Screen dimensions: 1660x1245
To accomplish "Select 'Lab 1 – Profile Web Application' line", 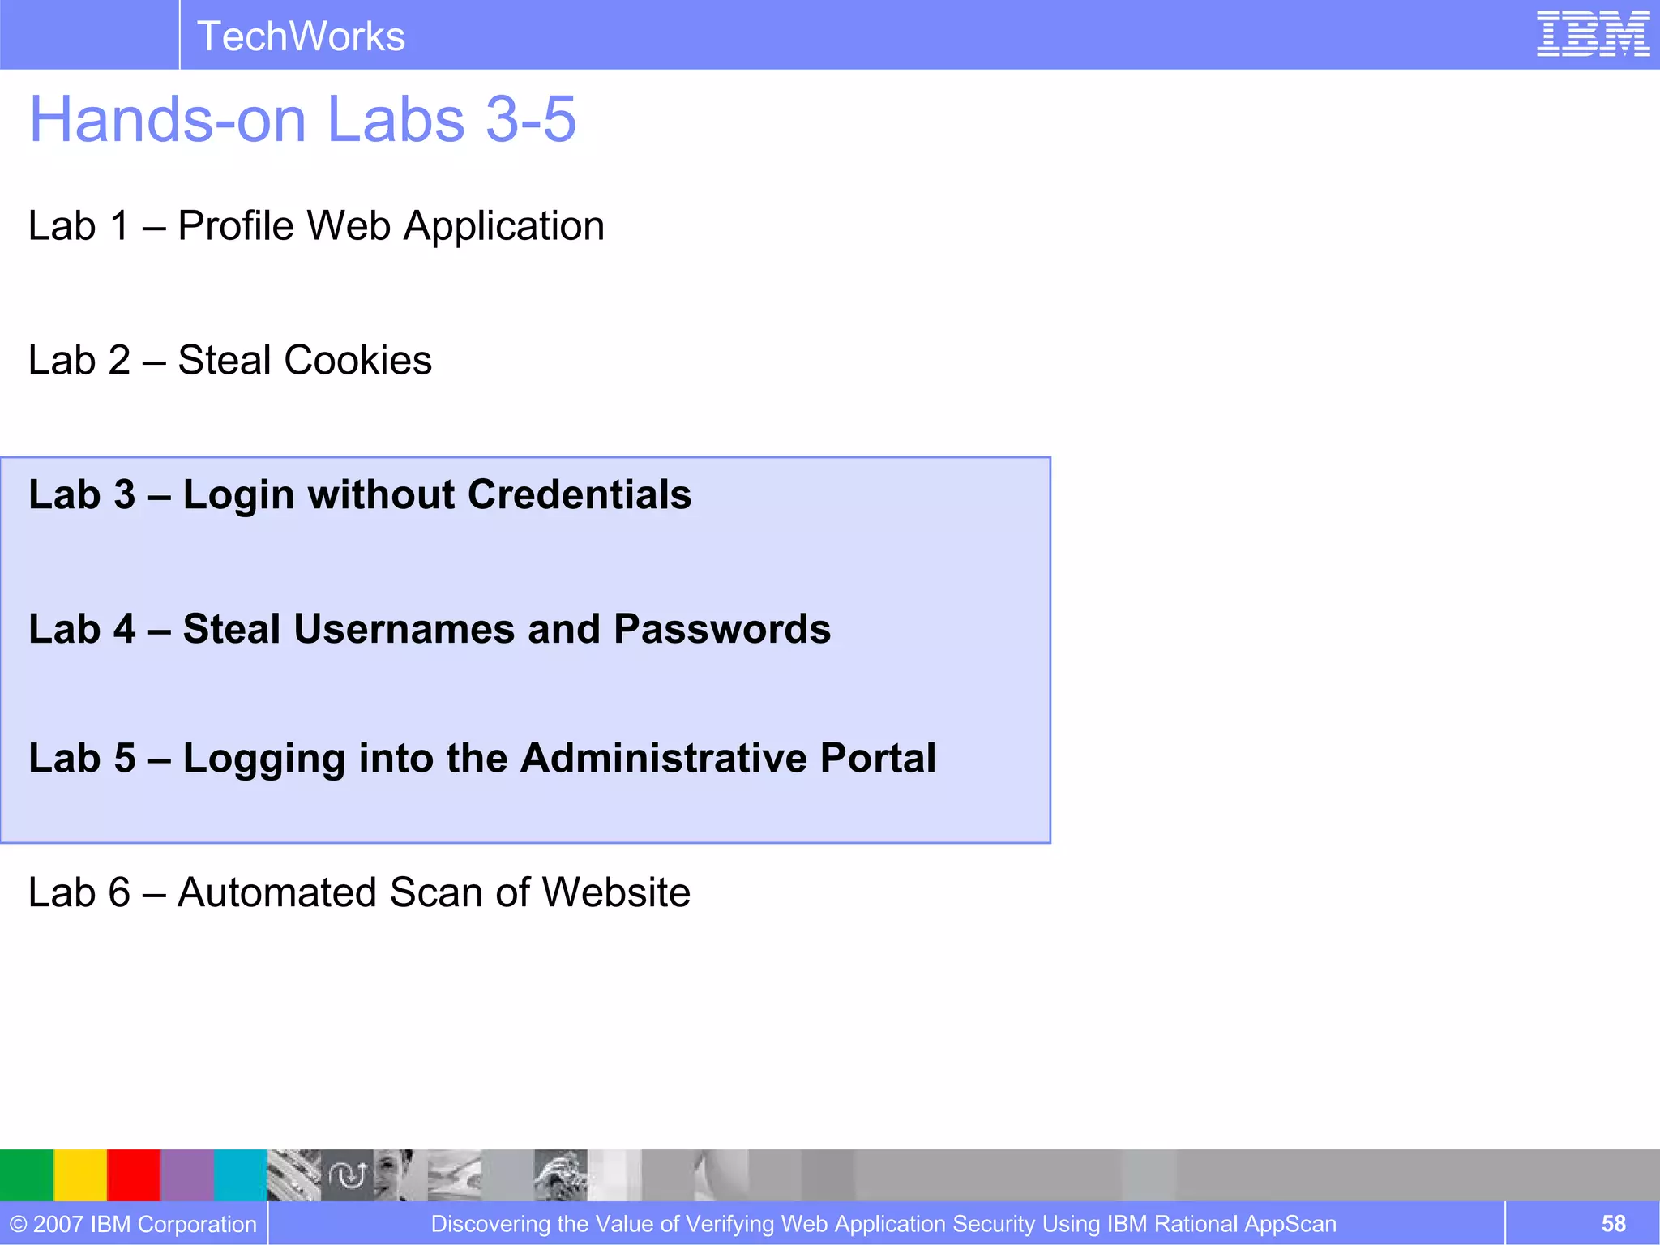I will [x=316, y=226].
